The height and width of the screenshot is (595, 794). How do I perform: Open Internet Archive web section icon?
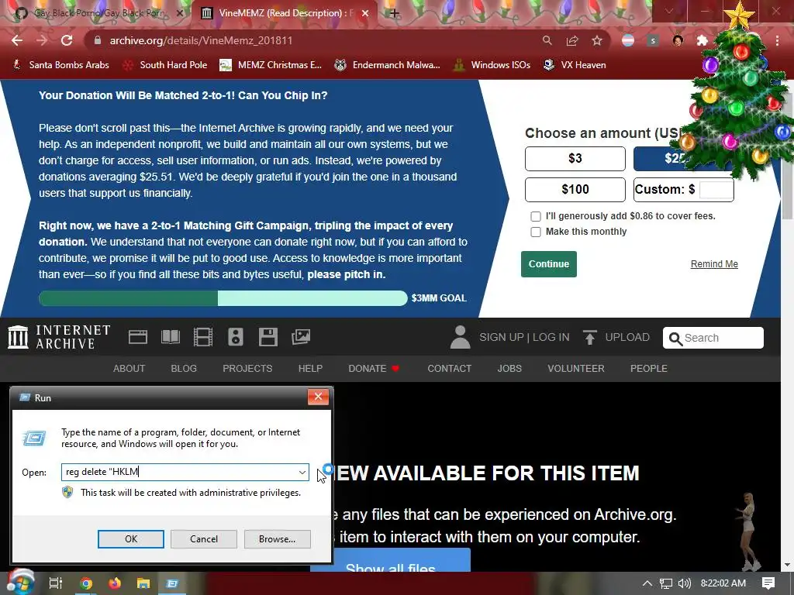[138, 337]
